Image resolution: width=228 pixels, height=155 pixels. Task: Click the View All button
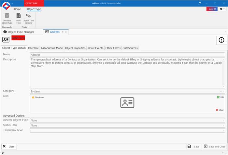coord(212,9)
